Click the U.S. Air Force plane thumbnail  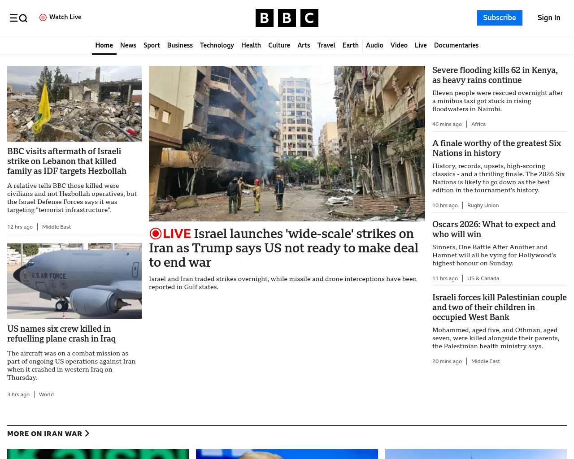tap(74, 281)
